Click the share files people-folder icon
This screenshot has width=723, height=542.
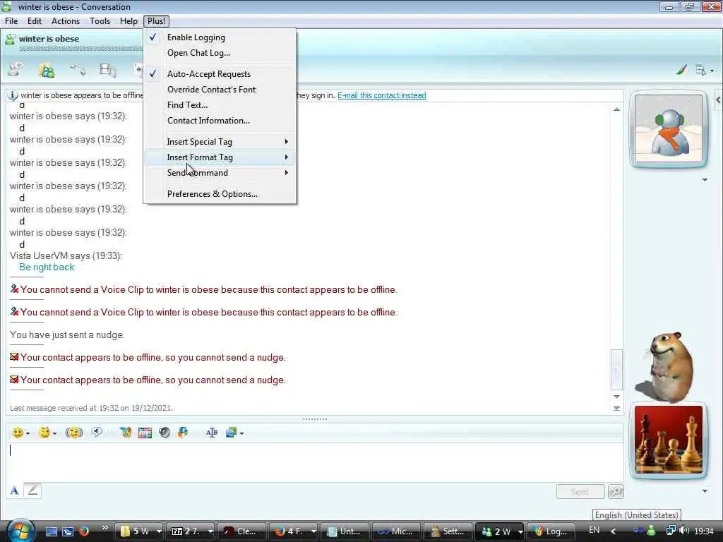[47, 70]
